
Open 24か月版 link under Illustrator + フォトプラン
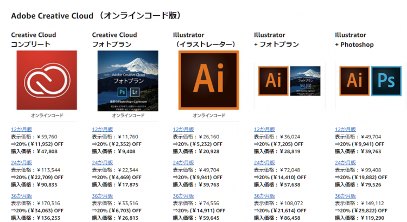(x=264, y=162)
